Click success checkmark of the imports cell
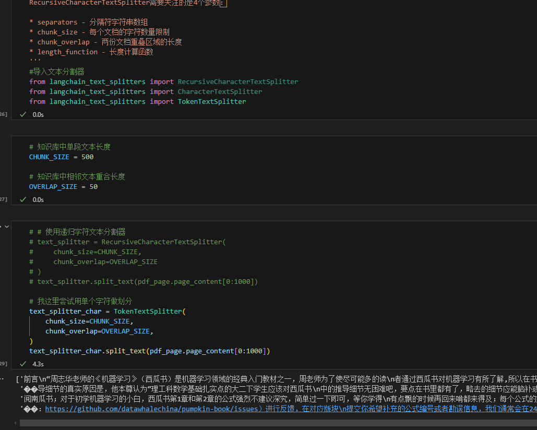Viewport: 537px width, 430px height. coord(23,114)
